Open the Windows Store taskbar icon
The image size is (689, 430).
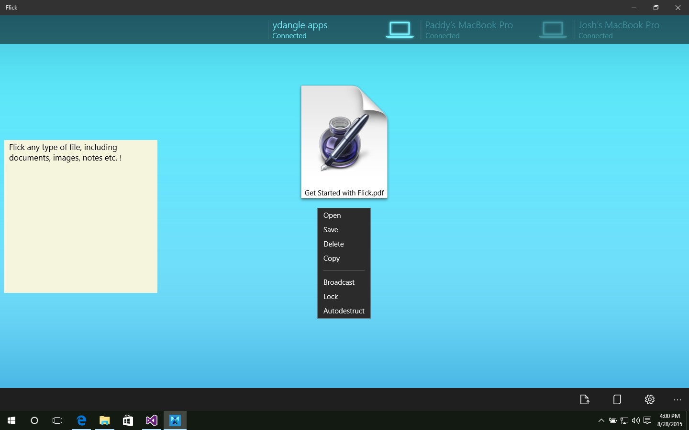pyautogui.click(x=128, y=420)
